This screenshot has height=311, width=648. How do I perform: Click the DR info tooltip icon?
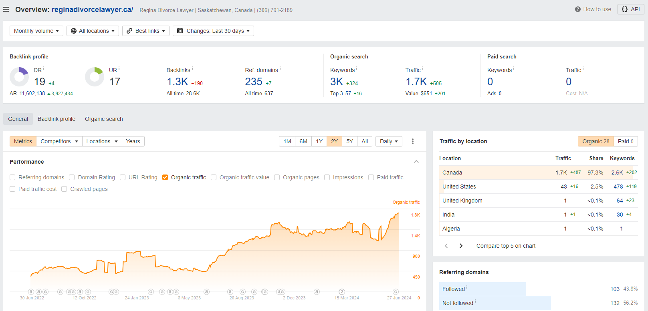(x=44, y=68)
